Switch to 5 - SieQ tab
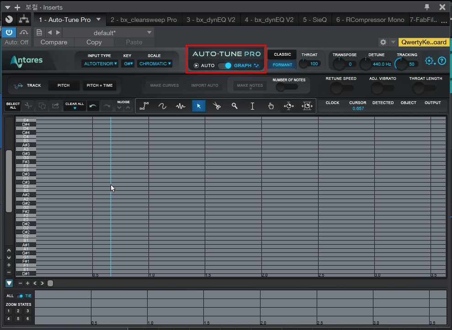The image size is (452, 330). coord(315,20)
